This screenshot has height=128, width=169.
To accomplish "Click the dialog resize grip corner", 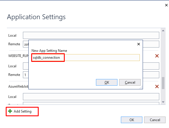I will point(141,87).
